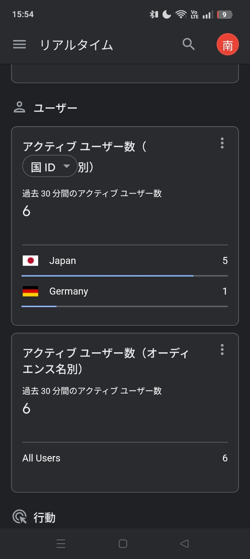250x559 pixels.
Task: Click the search icon in the top bar
Action: coord(189,44)
